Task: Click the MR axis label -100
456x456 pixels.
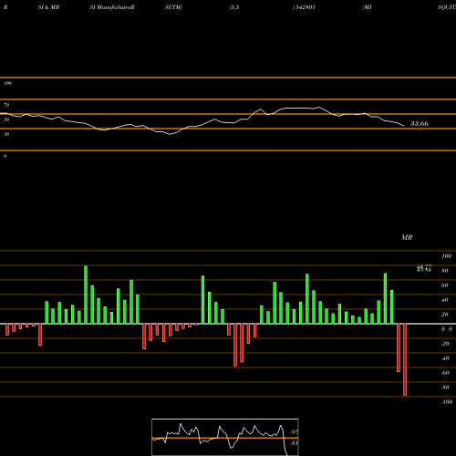Action: point(447,402)
